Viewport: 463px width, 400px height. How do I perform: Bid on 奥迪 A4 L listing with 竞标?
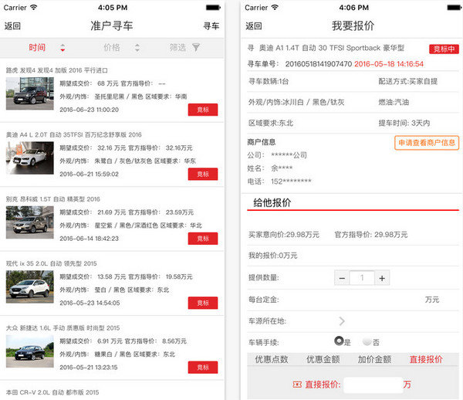[x=203, y=174]
